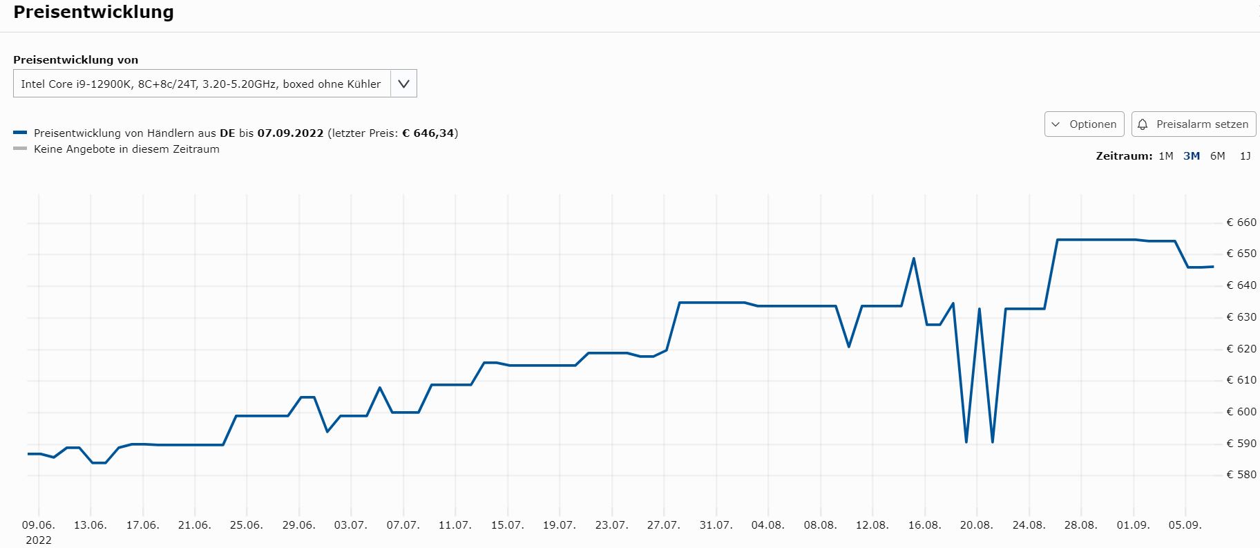Click the Intel Core i9-12900K selection field

point(201,84)
